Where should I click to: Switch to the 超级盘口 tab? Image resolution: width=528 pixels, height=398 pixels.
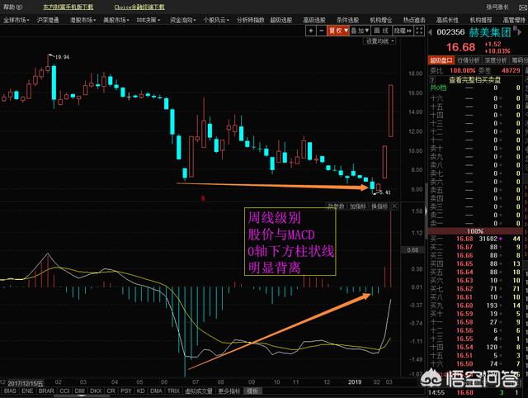[x=441, y=60]
